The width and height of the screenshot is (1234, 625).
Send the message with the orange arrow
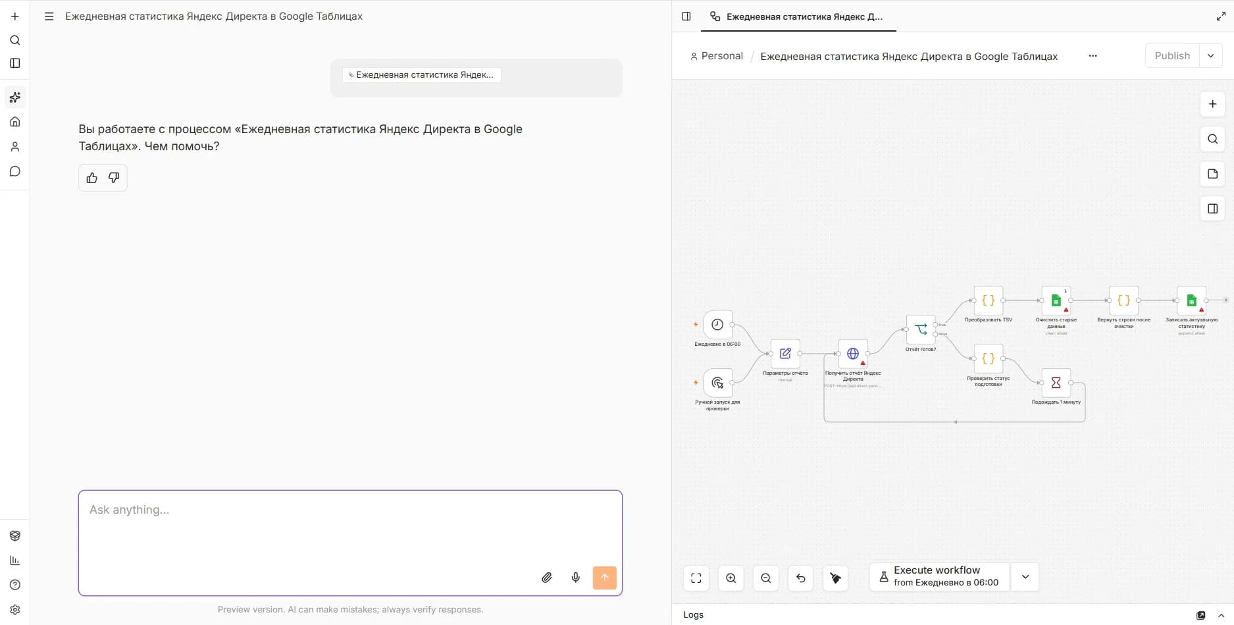(605, 578)
